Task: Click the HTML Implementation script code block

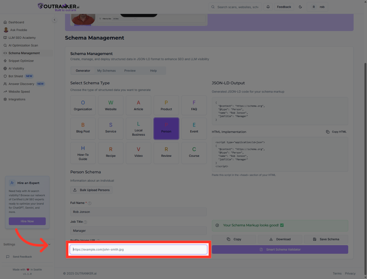Action: pos(280,154)
